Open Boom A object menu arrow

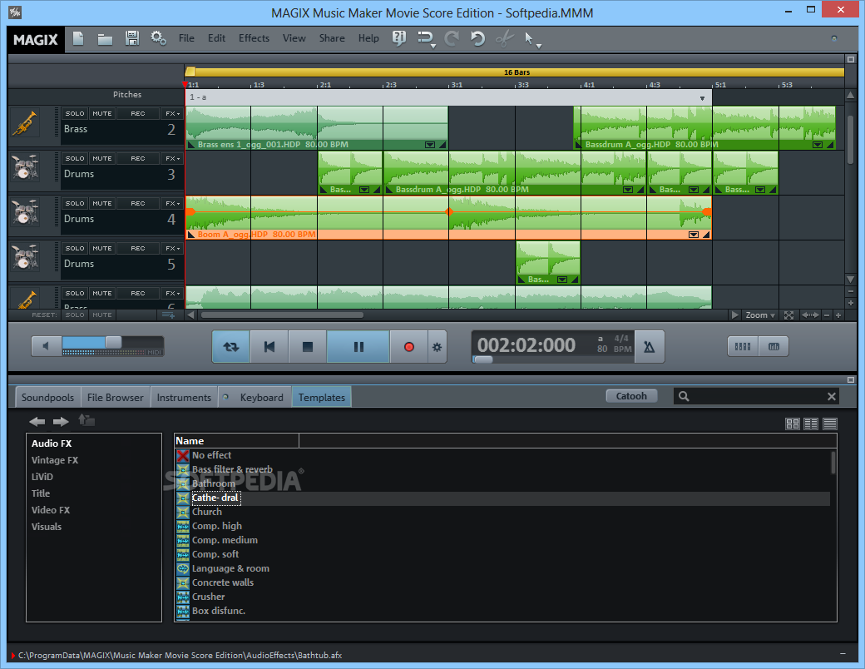tap(694, 235)
